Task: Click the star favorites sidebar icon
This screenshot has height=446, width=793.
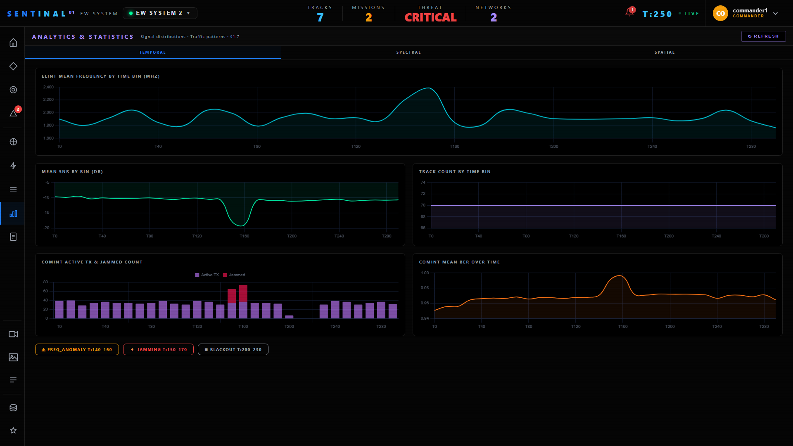Action: pos(13,430)
